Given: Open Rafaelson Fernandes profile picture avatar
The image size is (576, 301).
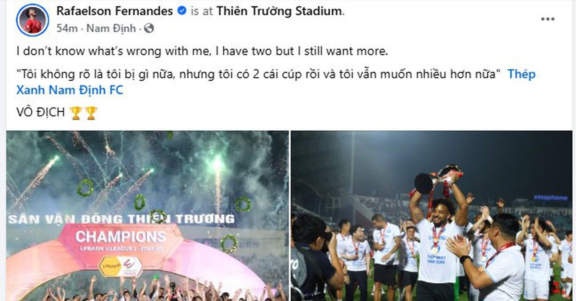Looking at the screenshot, I should click(x=33, y=21).
